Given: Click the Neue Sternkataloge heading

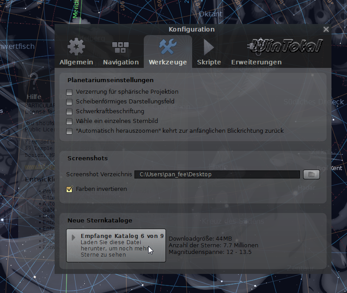Looking at the screenshot, I should click(100, 221).
